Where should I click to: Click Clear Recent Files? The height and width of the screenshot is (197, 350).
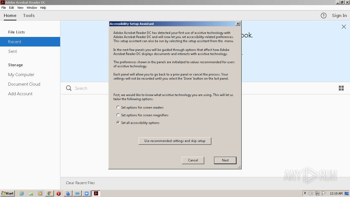(x=80, y=183)
